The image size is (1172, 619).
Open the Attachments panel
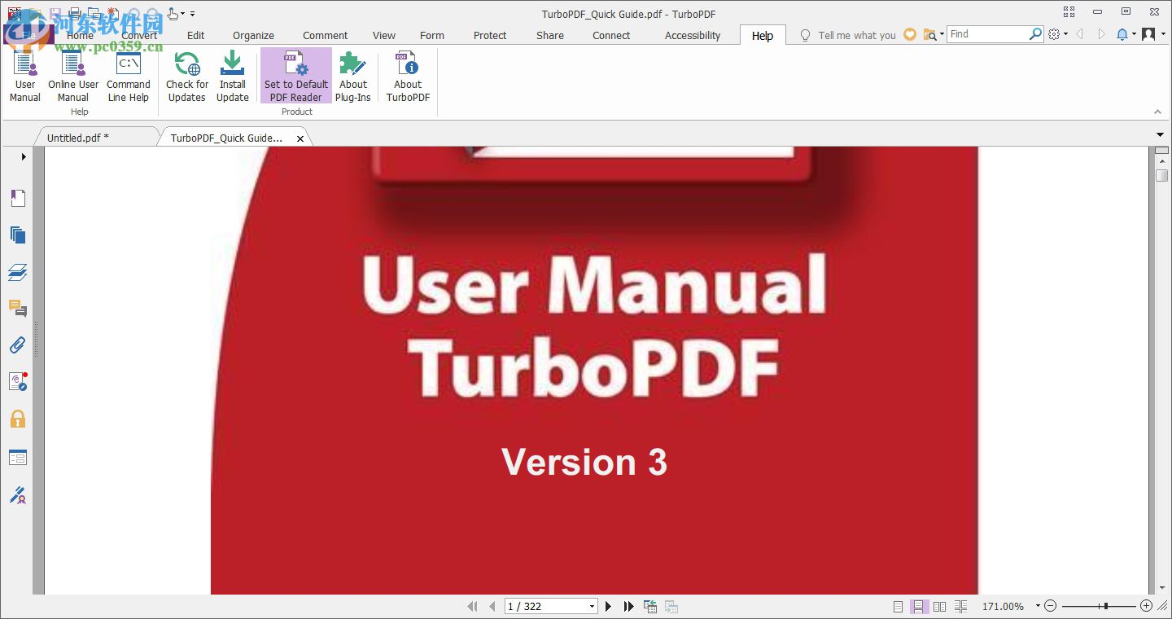point(18,345)
